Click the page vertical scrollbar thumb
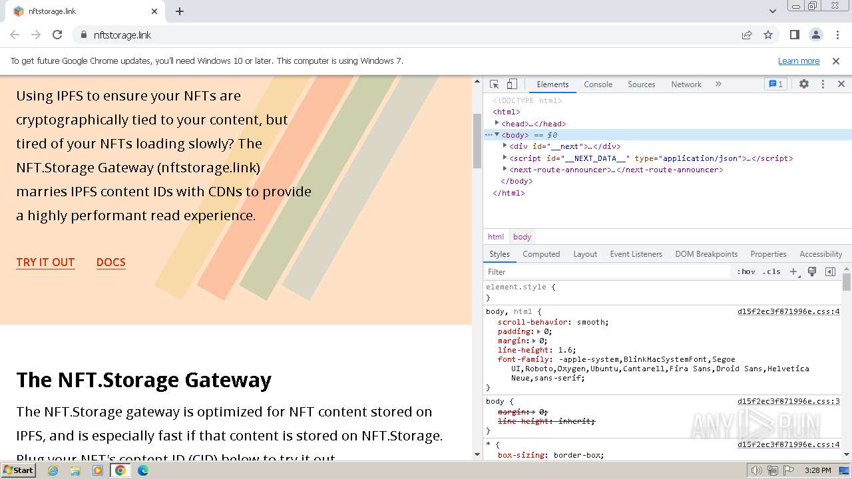 pyautogui.click(x=477, y=140)
